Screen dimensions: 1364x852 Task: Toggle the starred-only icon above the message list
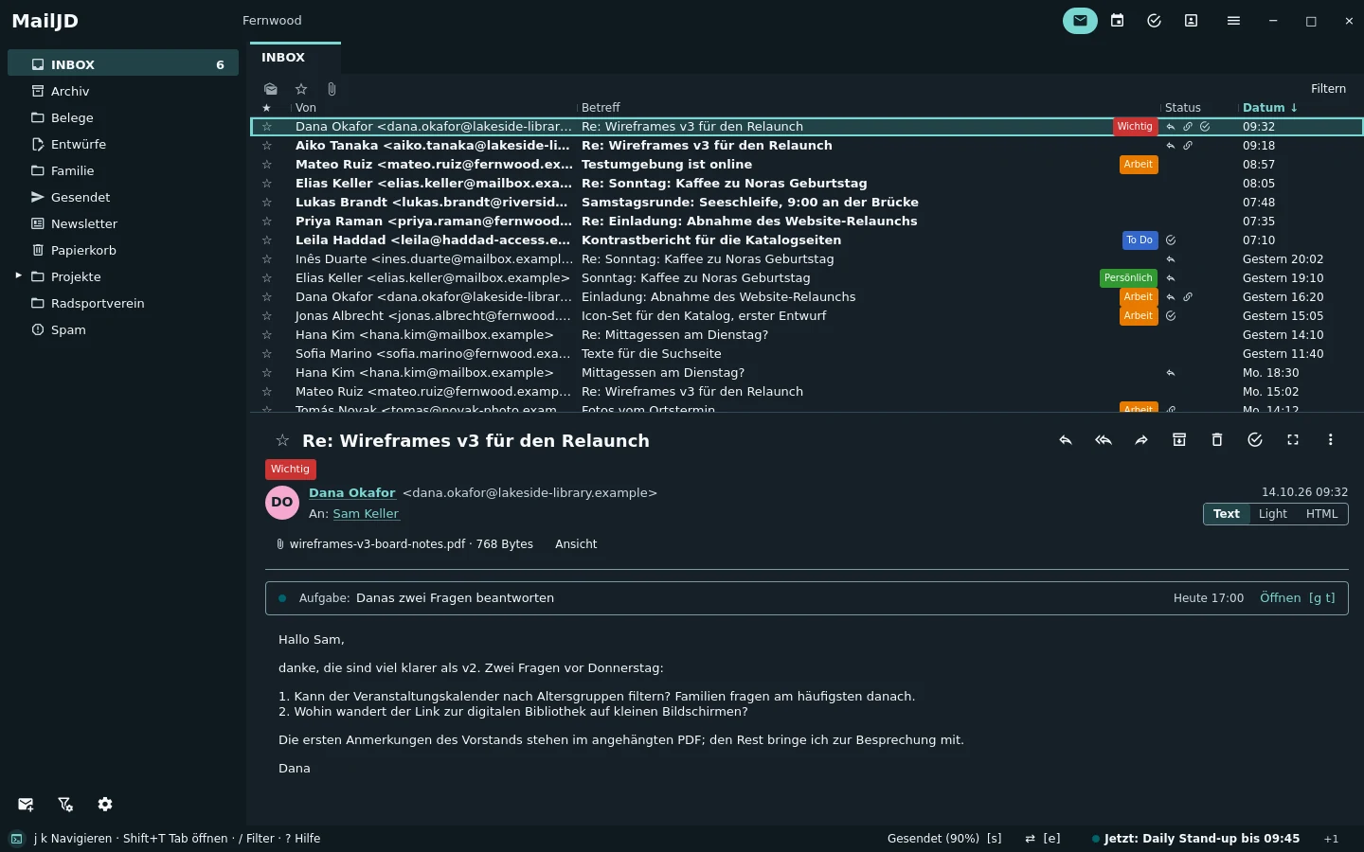pos(301,89)
